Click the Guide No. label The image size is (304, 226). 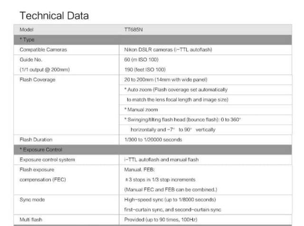31,59
